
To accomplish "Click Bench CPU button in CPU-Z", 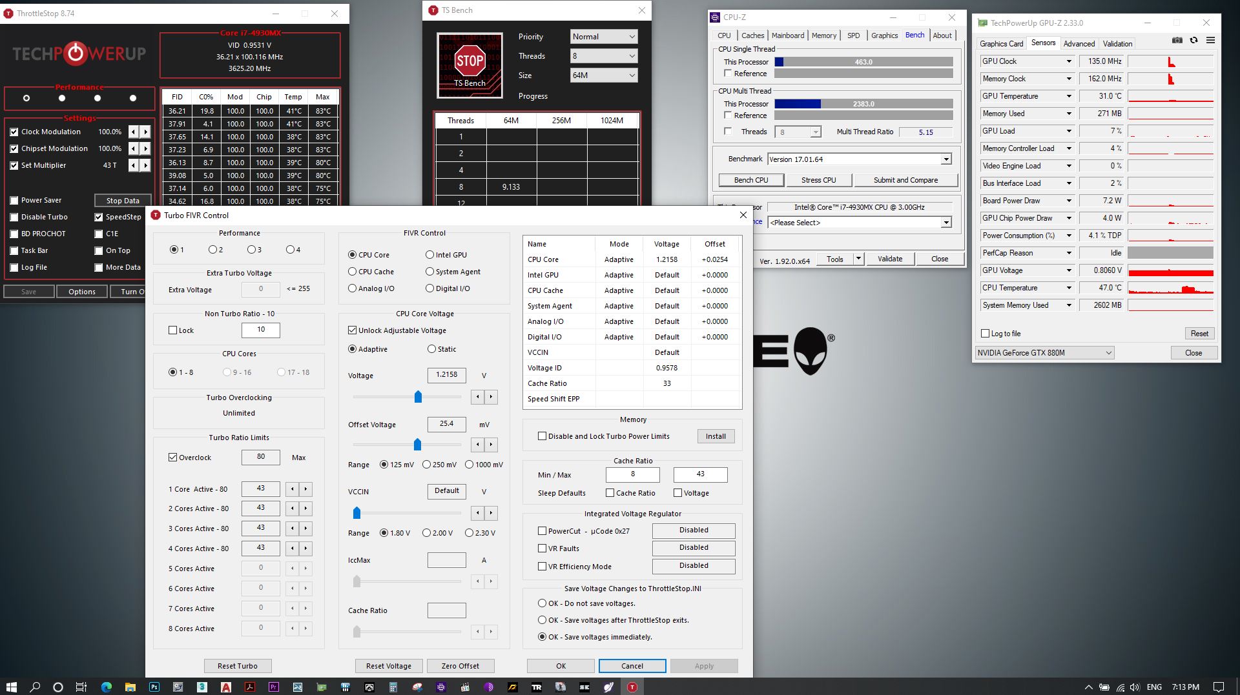I will point(751,180).
